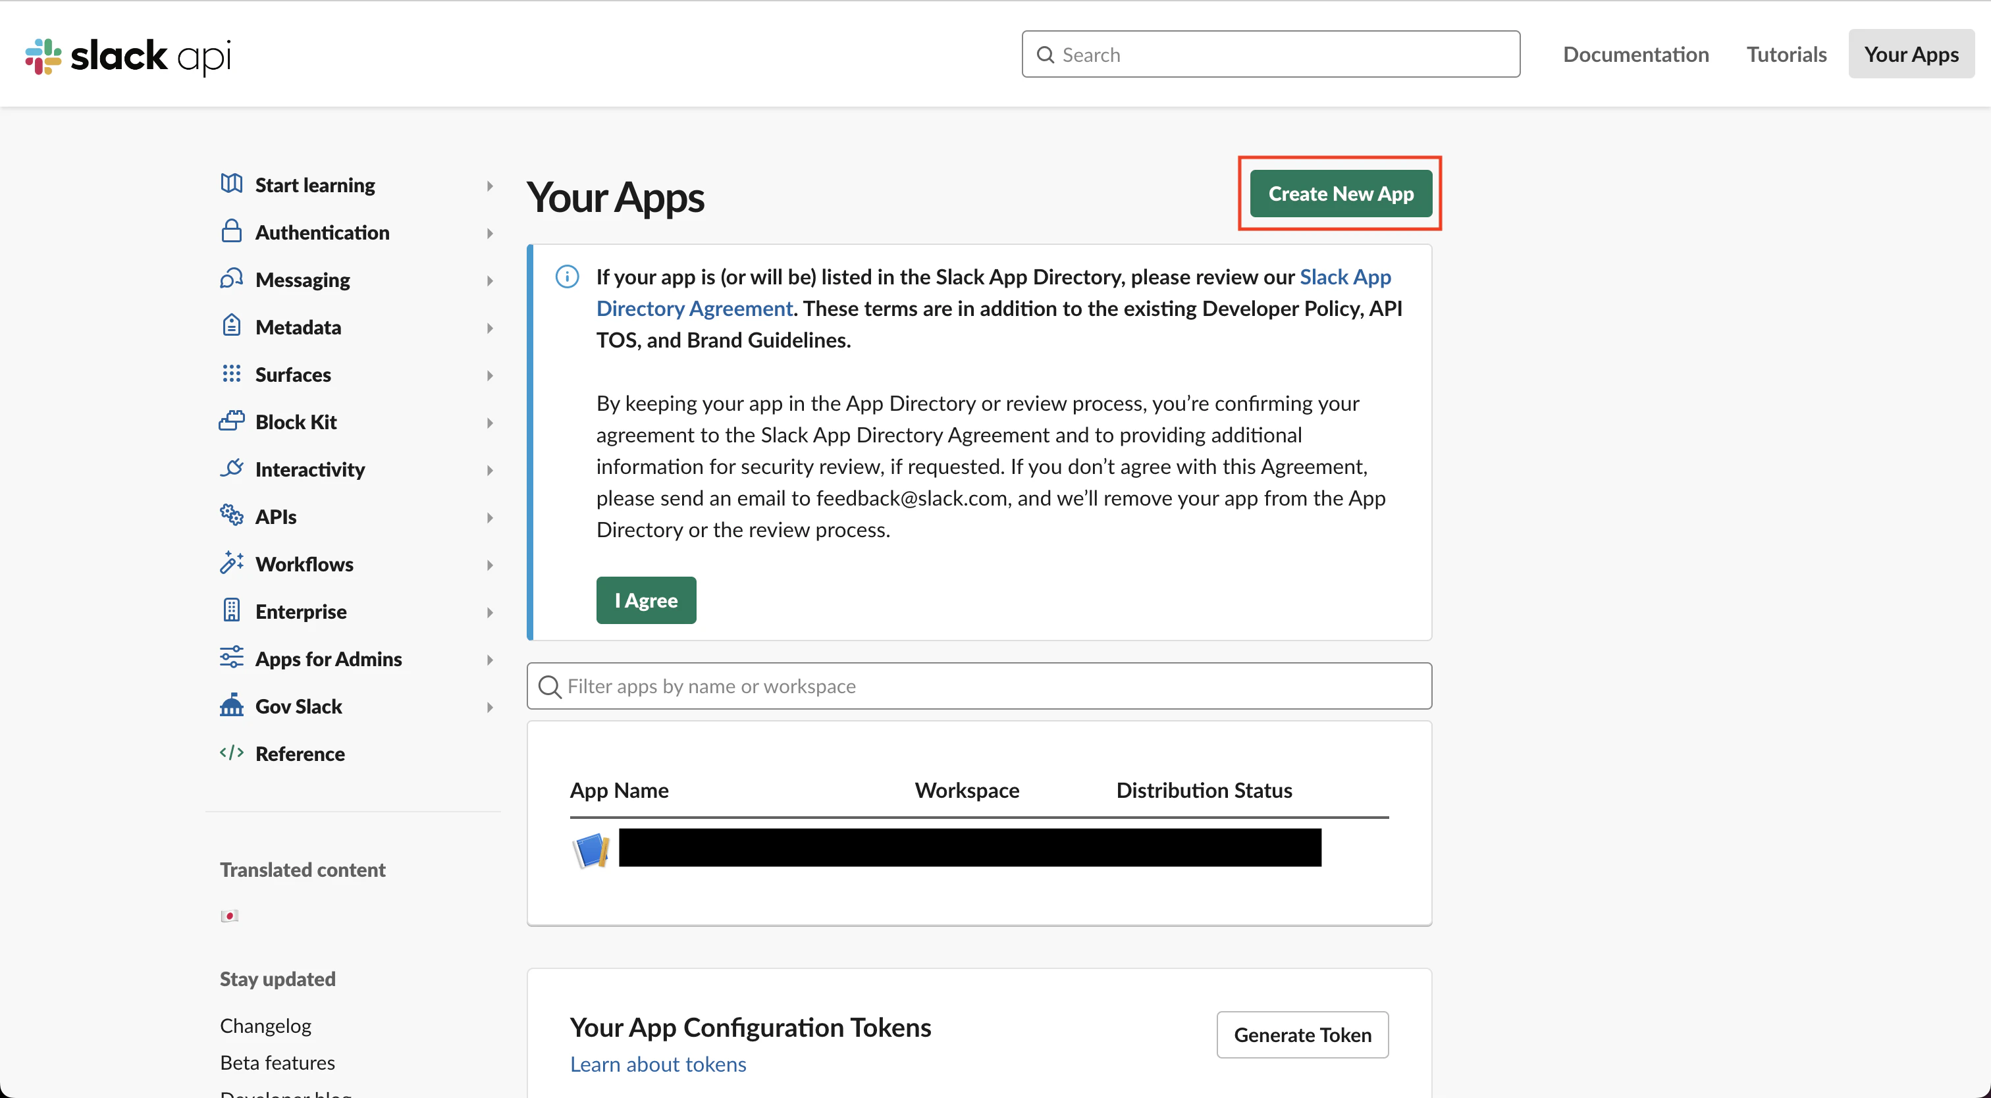1991x1098 pixels.
Task: Select the Japanese flag translation icon
Action: (230, 916)
